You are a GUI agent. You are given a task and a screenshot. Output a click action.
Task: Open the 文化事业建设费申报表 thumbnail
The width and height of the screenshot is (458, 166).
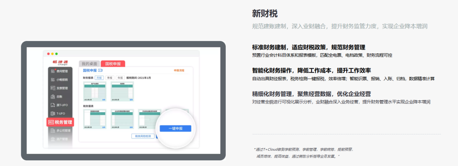(149, 119)
